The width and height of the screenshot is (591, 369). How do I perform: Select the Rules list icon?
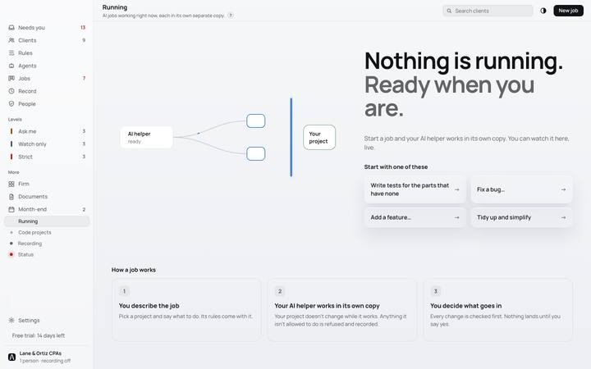point(11,53)
